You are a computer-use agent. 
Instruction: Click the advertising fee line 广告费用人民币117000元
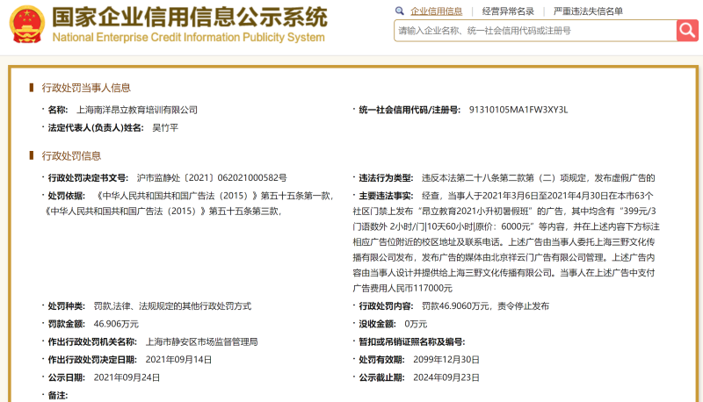click(402, 288)
